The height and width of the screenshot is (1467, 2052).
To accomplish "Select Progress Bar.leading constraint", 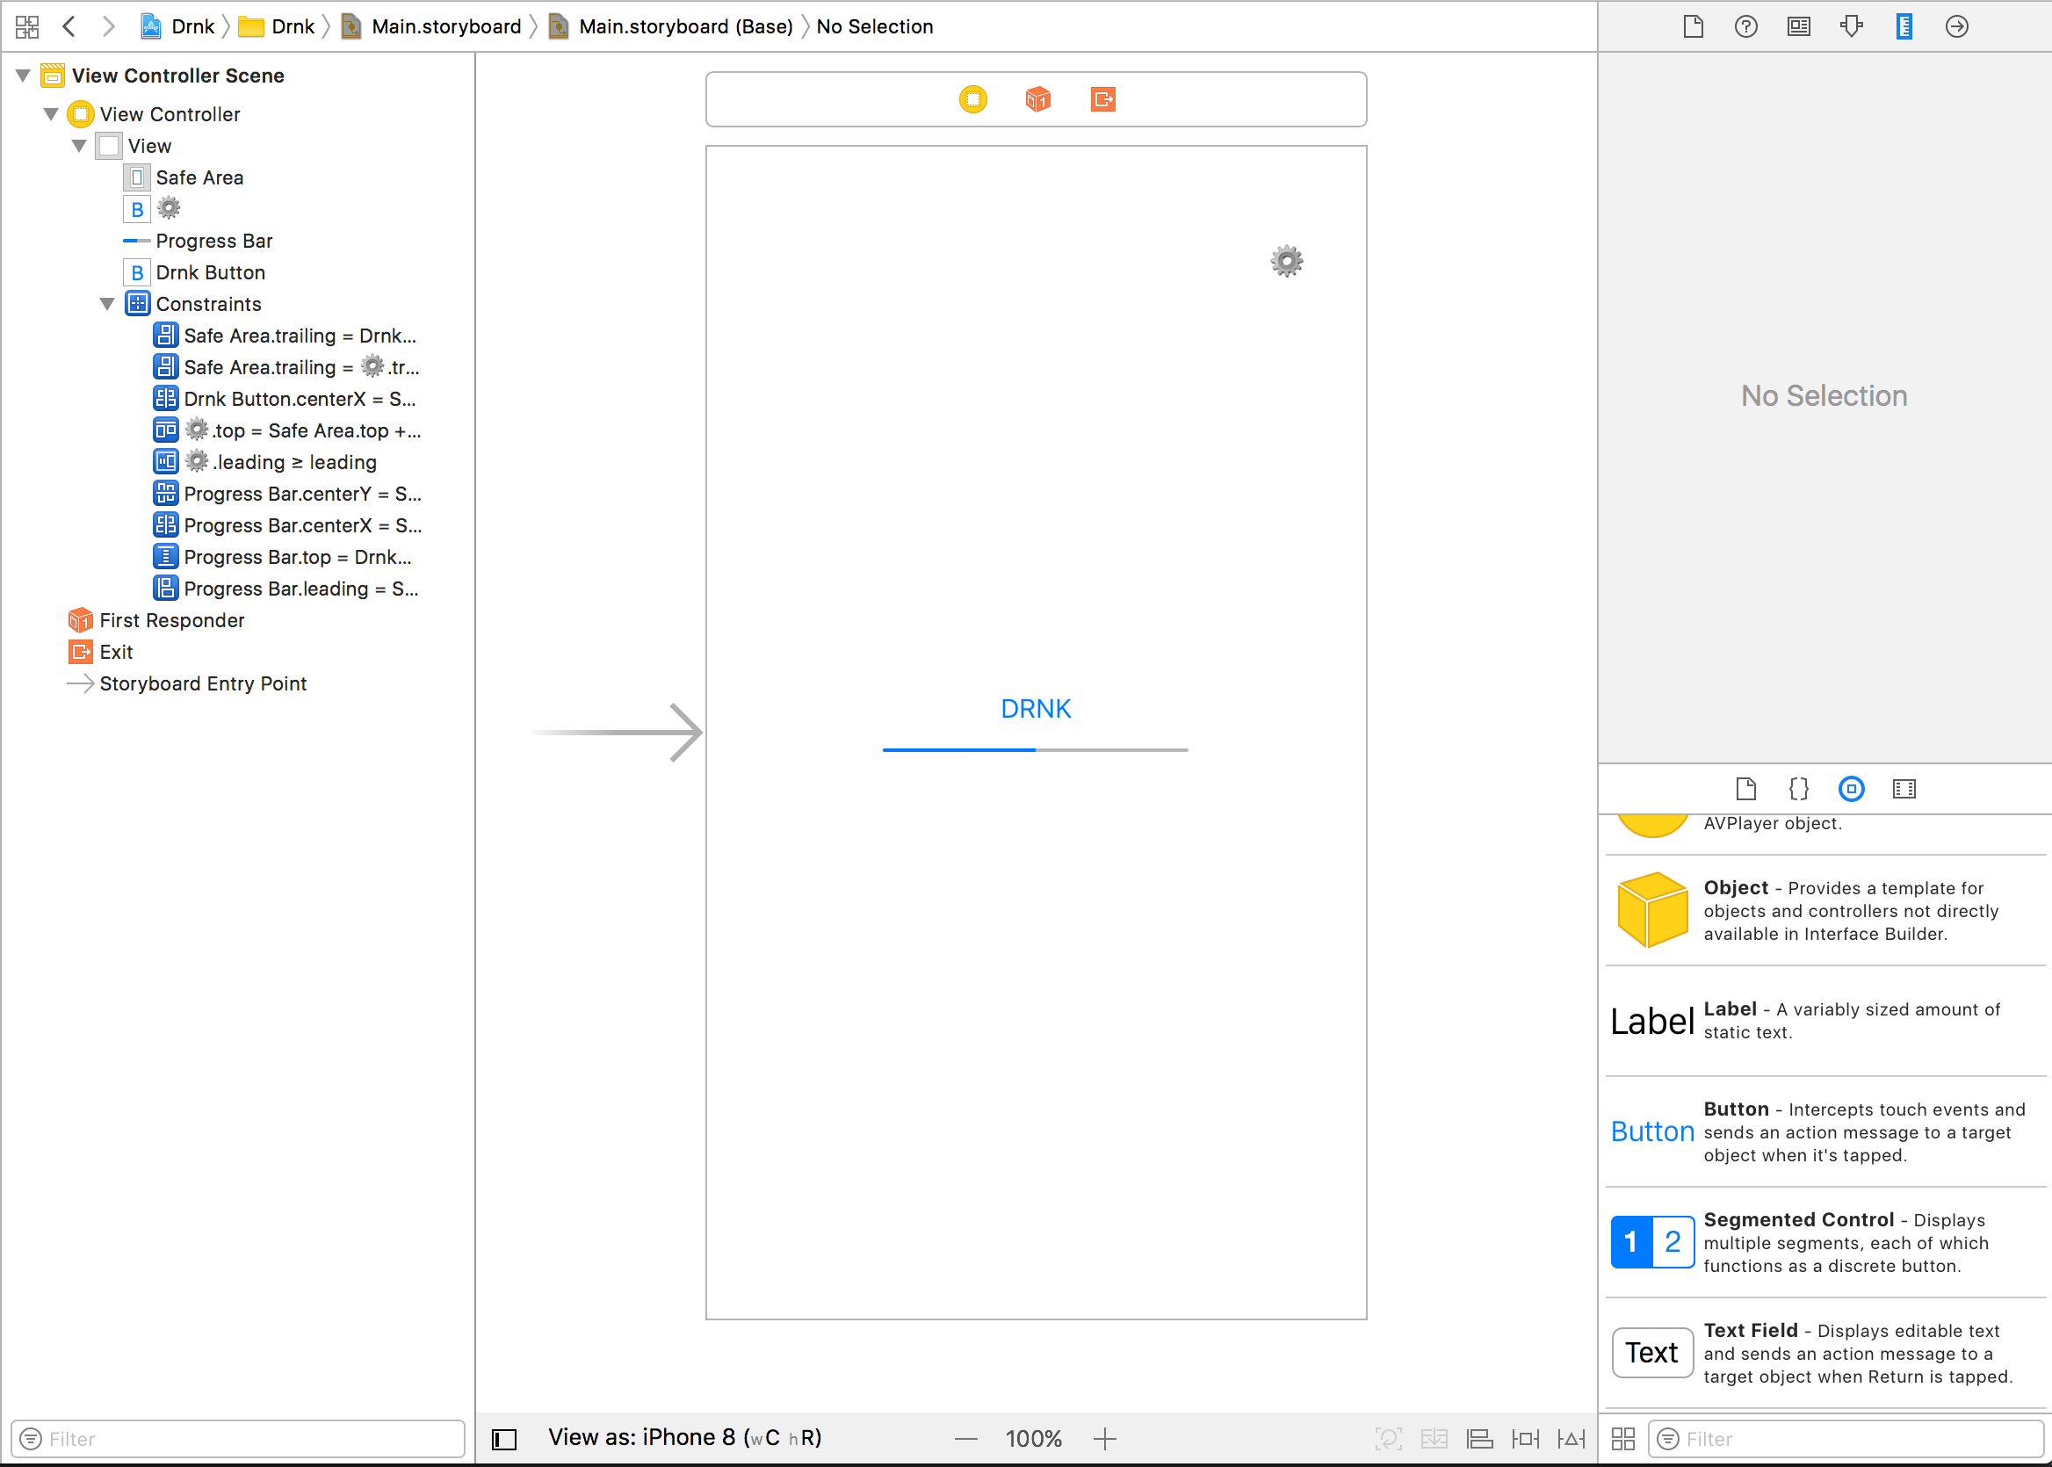I will 285,588.
